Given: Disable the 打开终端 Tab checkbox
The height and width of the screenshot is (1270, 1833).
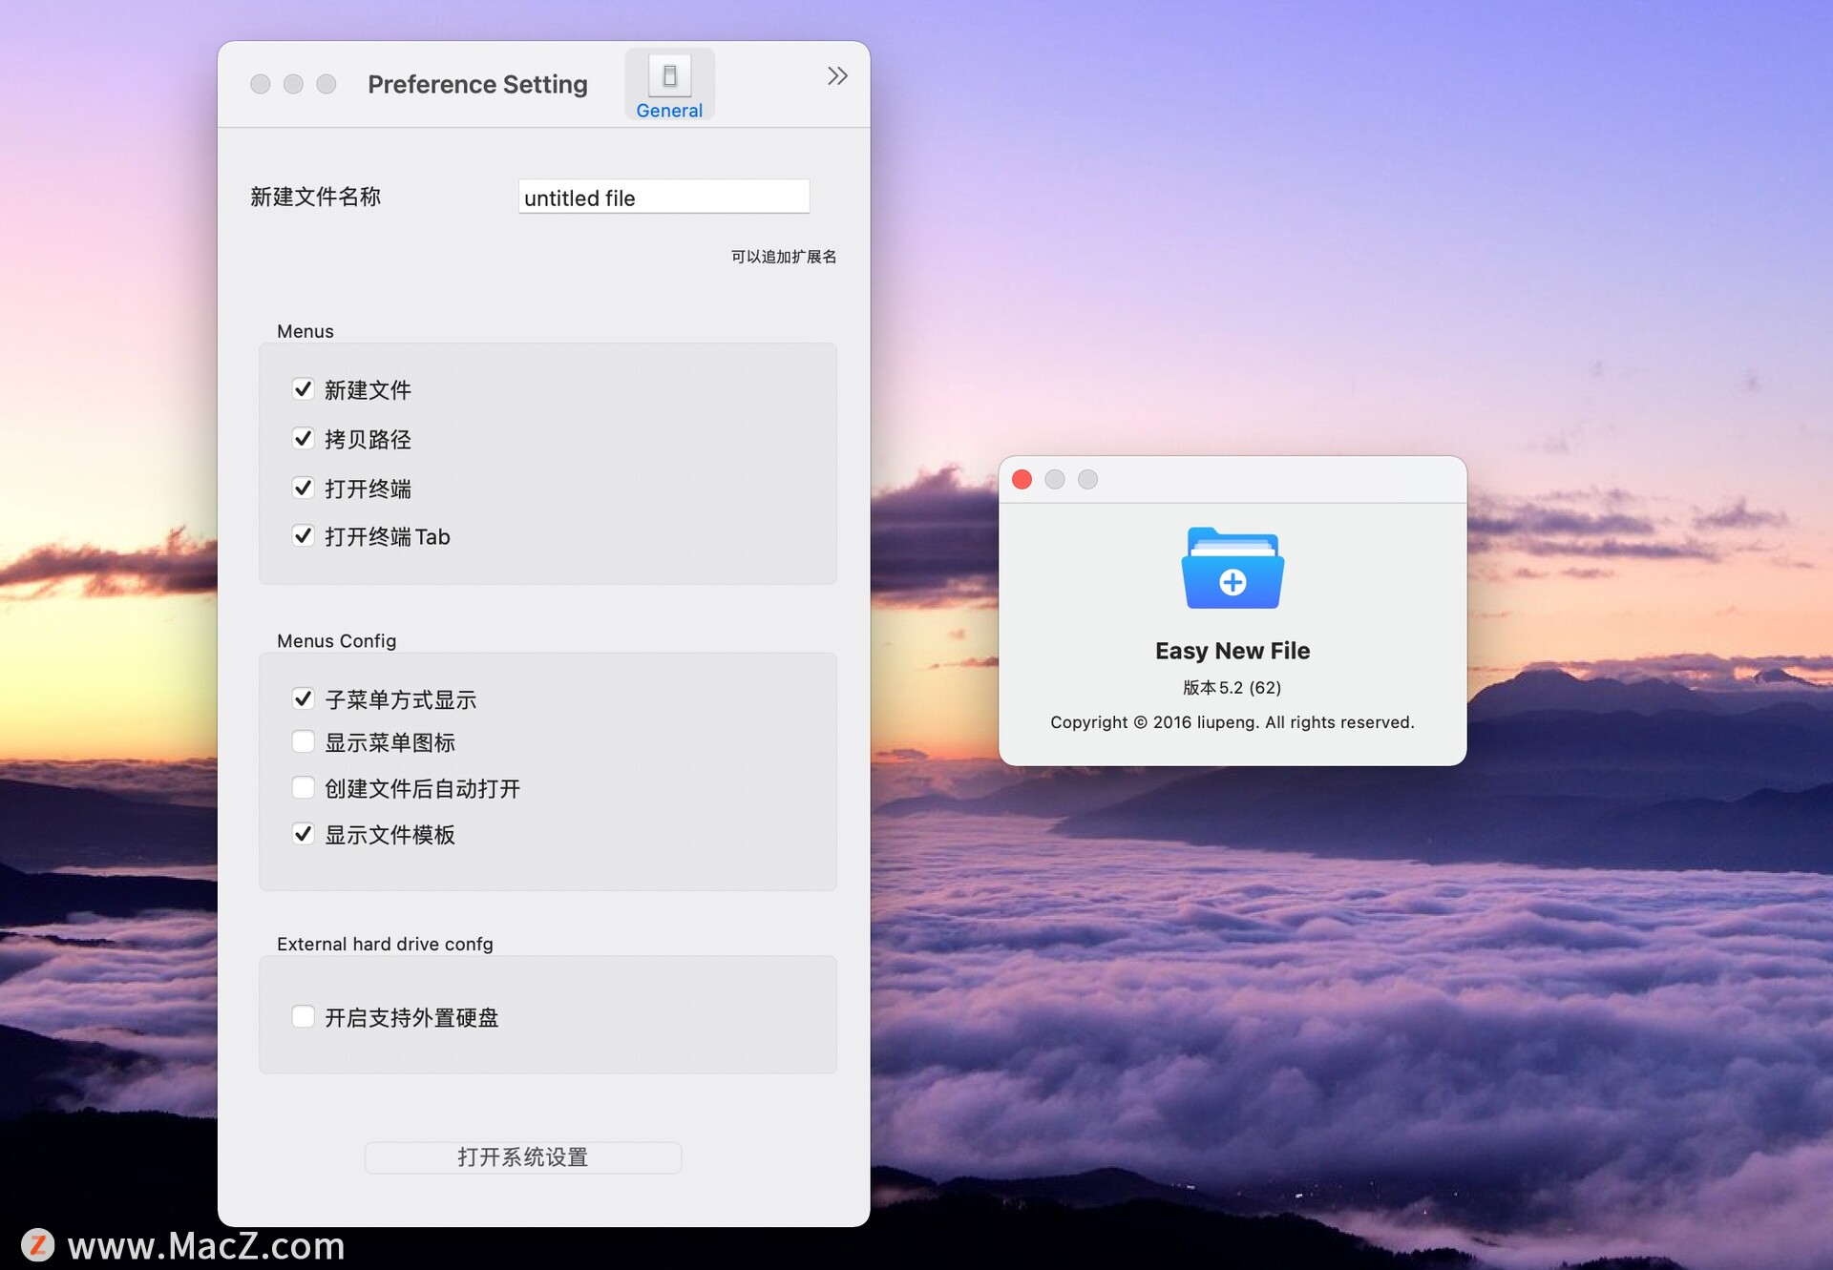Looking at the screenshot, I should point(303,536).
